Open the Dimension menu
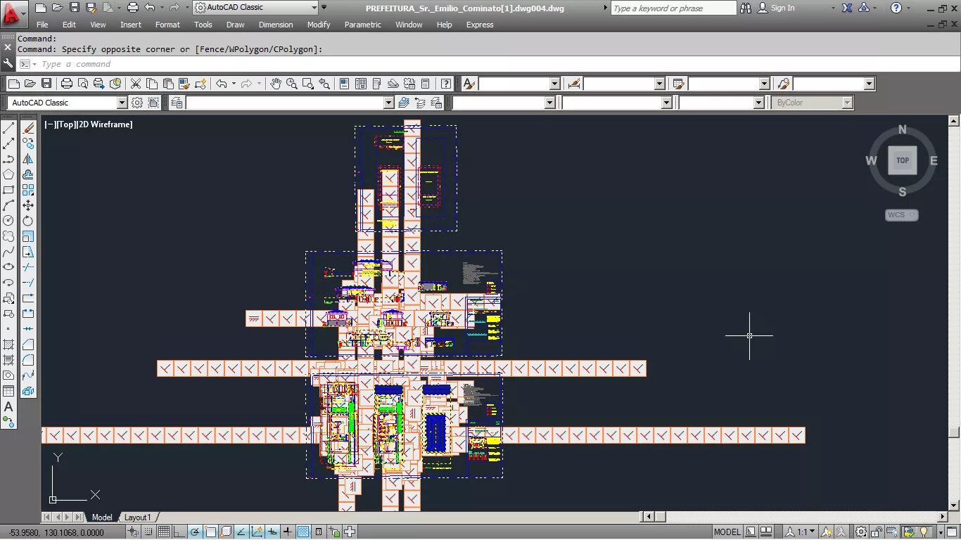This screenshot has width=961, height=540. coord(276,25)
